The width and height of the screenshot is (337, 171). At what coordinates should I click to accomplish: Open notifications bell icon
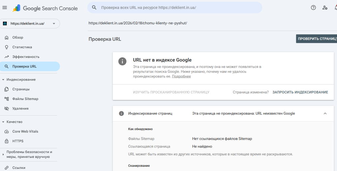tap(336, 8)
